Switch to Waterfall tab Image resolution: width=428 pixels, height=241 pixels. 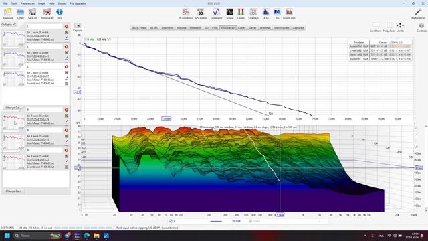pos(265,28)
